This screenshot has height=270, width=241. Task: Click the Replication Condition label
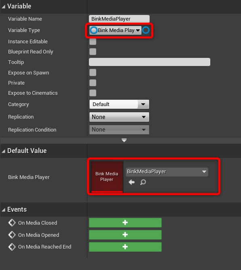[x=32, y=130]
